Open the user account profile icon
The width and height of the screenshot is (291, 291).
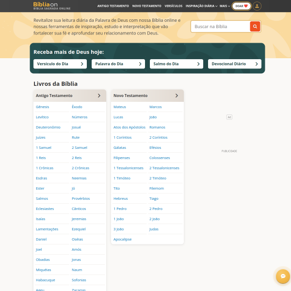click(257, 6)
